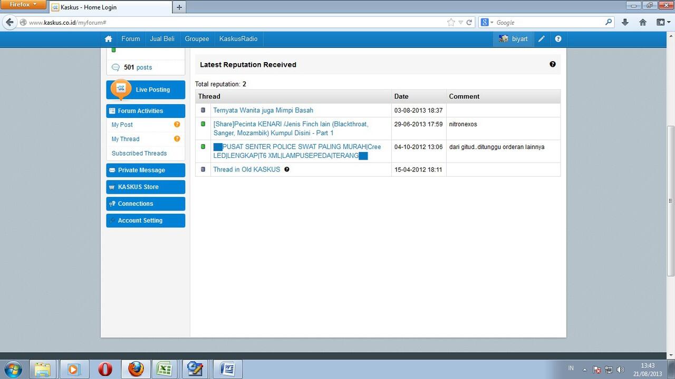Expand the search engine Google selector

487,23
